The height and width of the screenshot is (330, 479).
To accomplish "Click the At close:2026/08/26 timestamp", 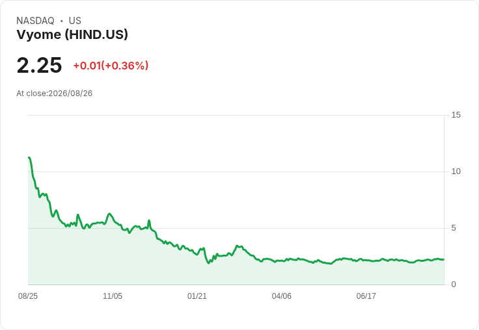I will (55, 94).
